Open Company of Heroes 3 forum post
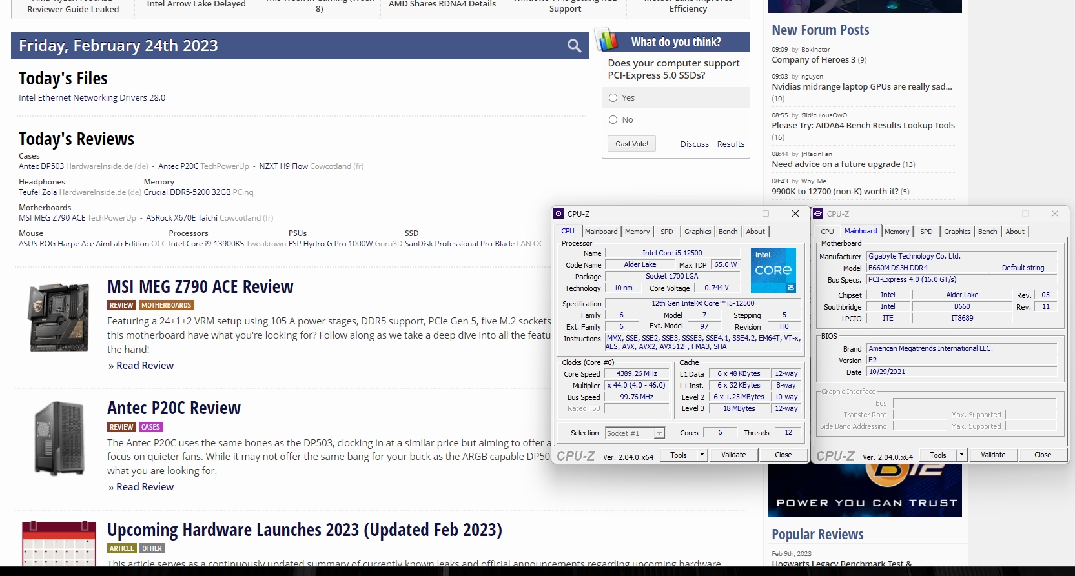 pos(814,60)
